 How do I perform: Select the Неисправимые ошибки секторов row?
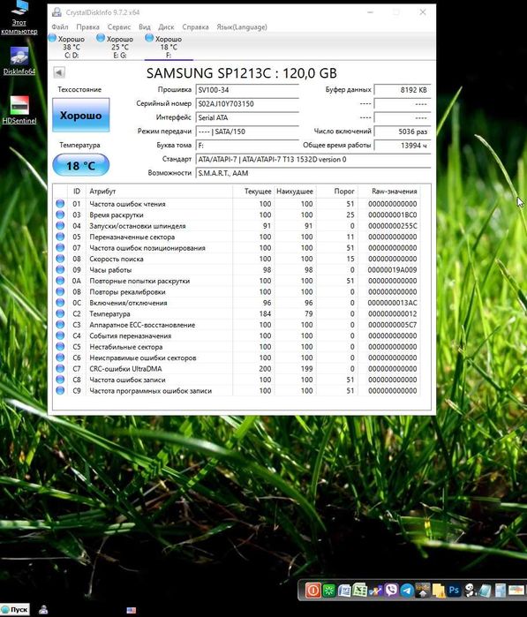click(237, 357)
